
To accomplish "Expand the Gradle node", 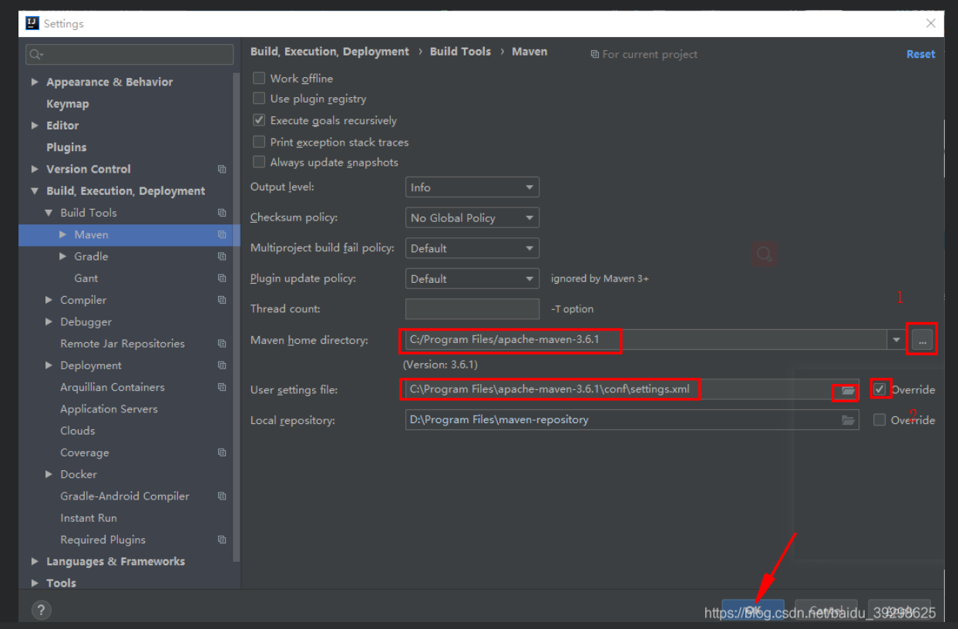I will coord(63,256).
